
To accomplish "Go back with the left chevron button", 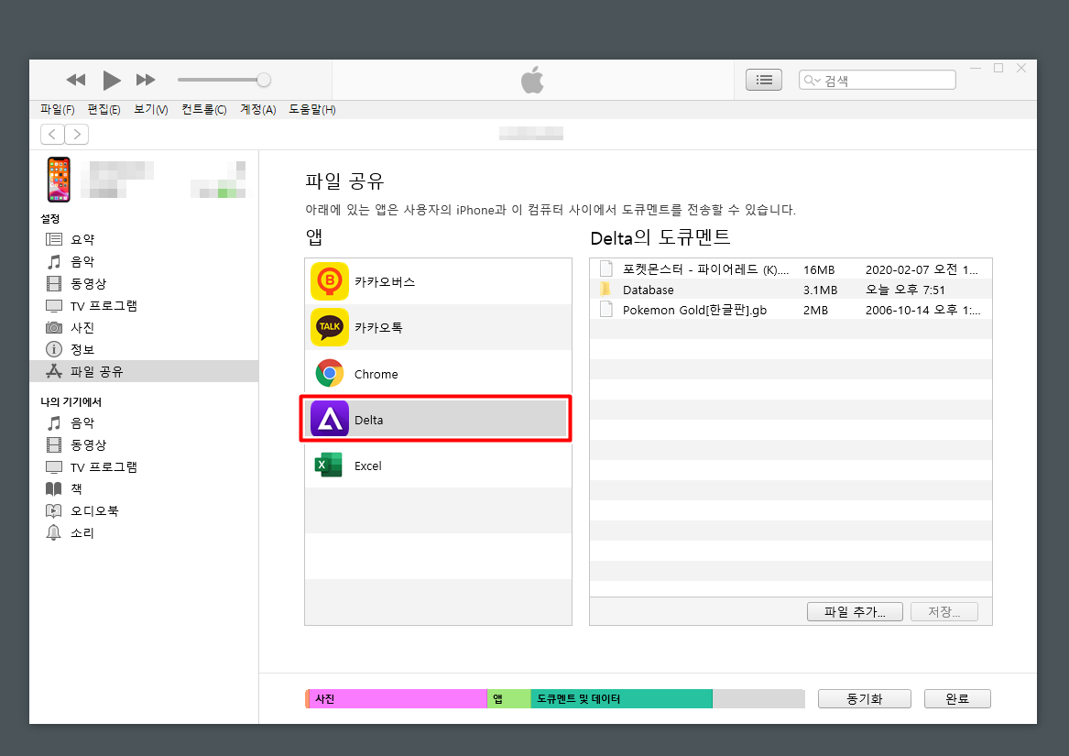I will [x=52, y=135].
